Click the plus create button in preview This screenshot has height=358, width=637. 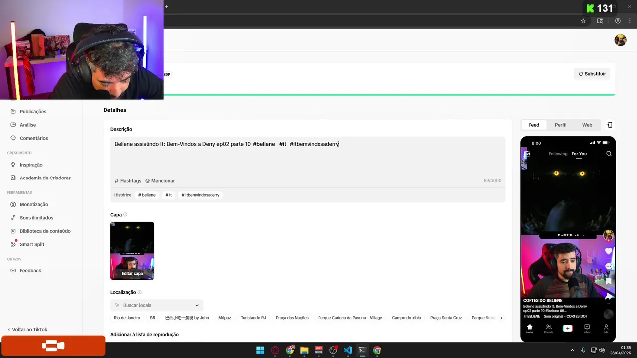tap(567, 328)
